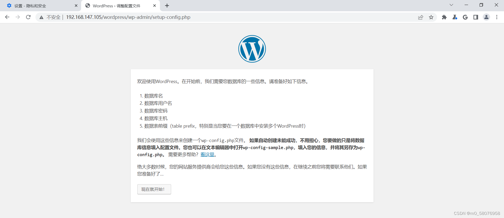Bookmark this page with the star icon
Image resolution: width=504 pixels, height=218 pixels.
(431, 17)
